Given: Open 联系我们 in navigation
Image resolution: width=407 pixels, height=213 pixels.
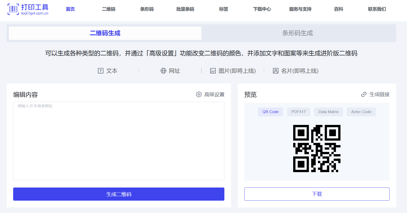Looking at the screenshot, I should point(377,9).
